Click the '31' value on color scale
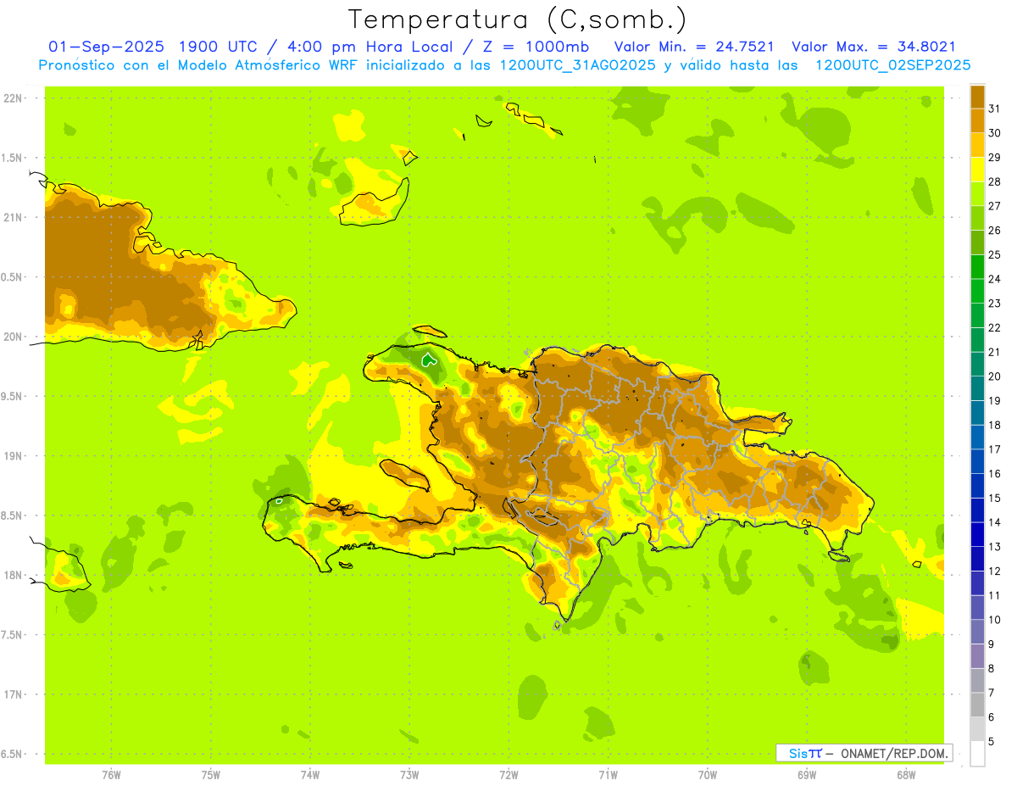1017x786 pixels. [x=995, y=109]
